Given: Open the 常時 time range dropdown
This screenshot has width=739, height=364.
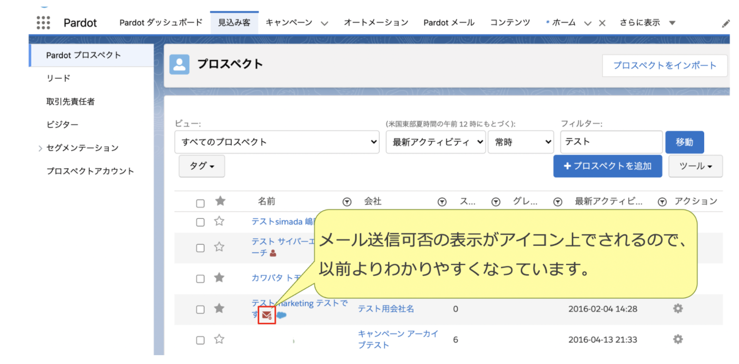Looking at the screenshot, I should pos(520,142).
